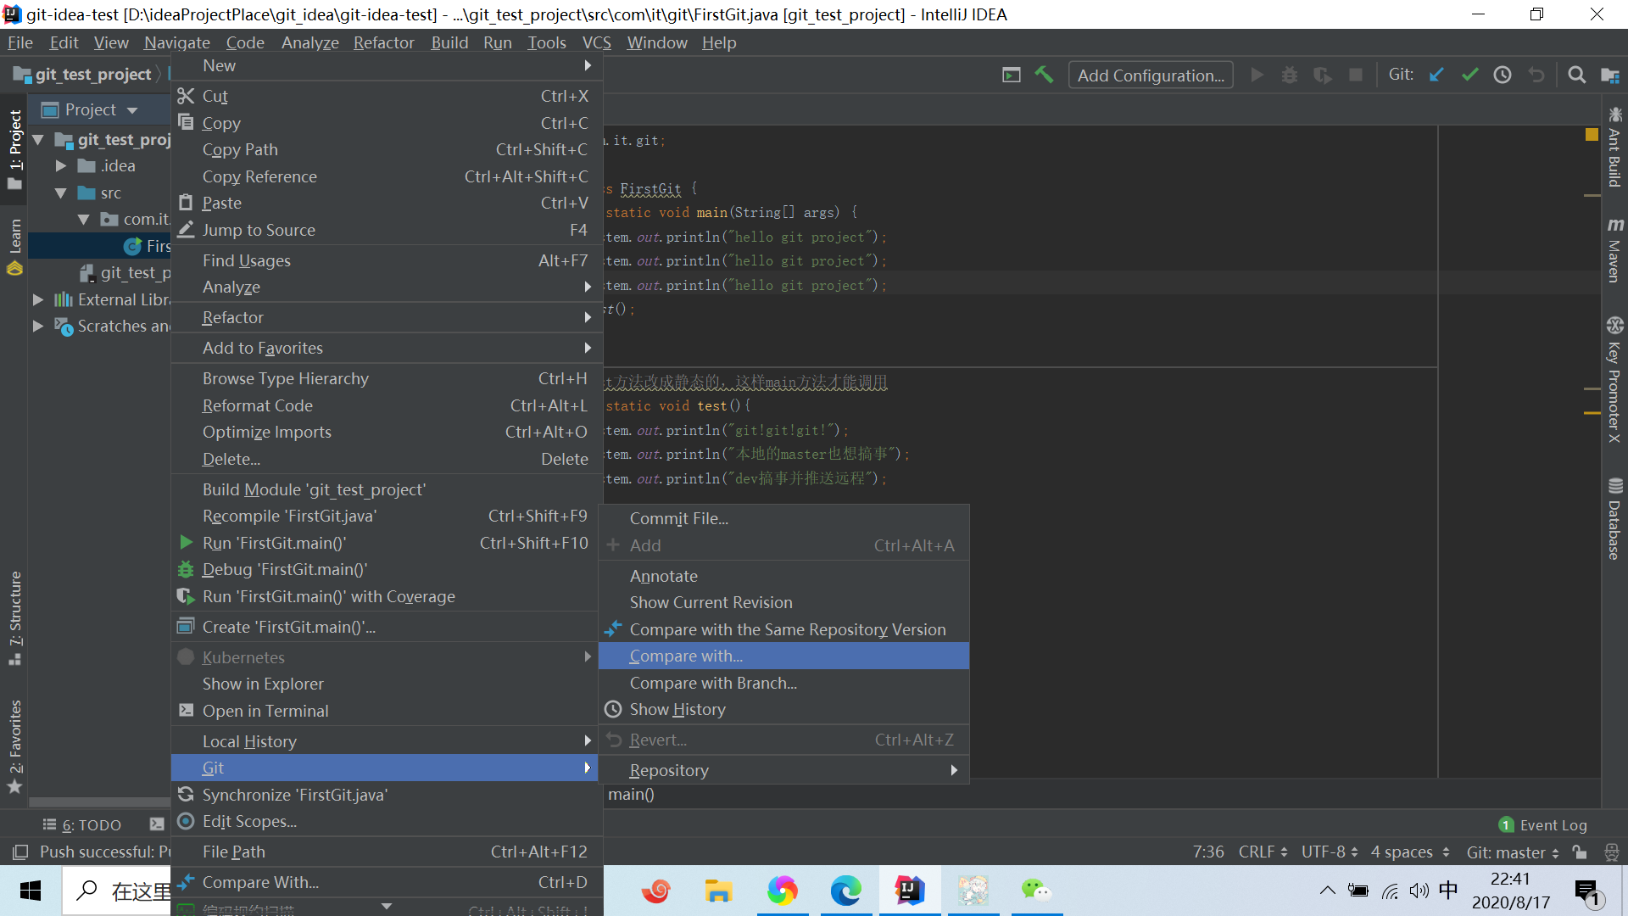The height and width of the screenshot is (916, 1628).
Task: Expand the .idea folder node
Action: tap(60, 165)
